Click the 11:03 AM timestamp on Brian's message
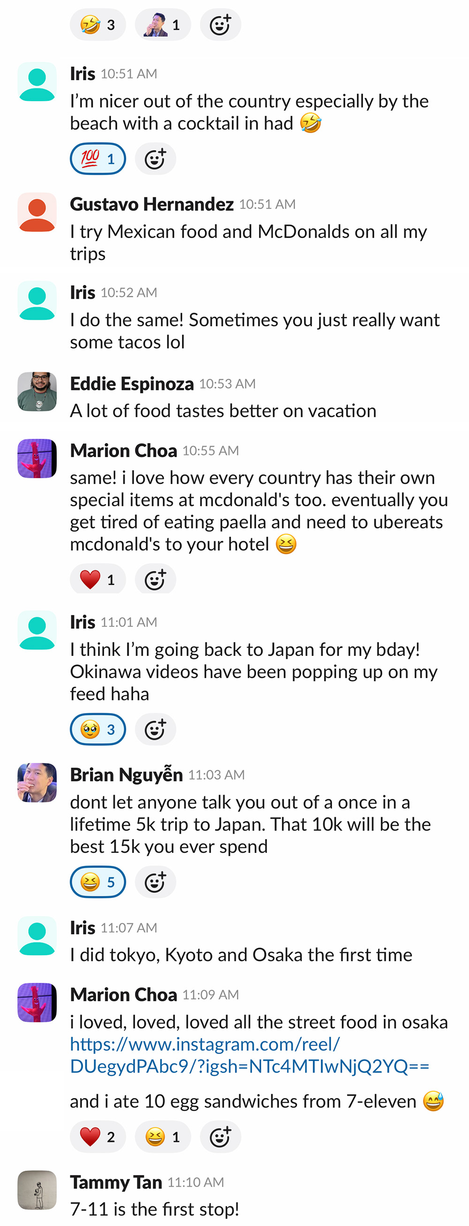This screenshot has height=1226, width=469. [x=216, y=775]
